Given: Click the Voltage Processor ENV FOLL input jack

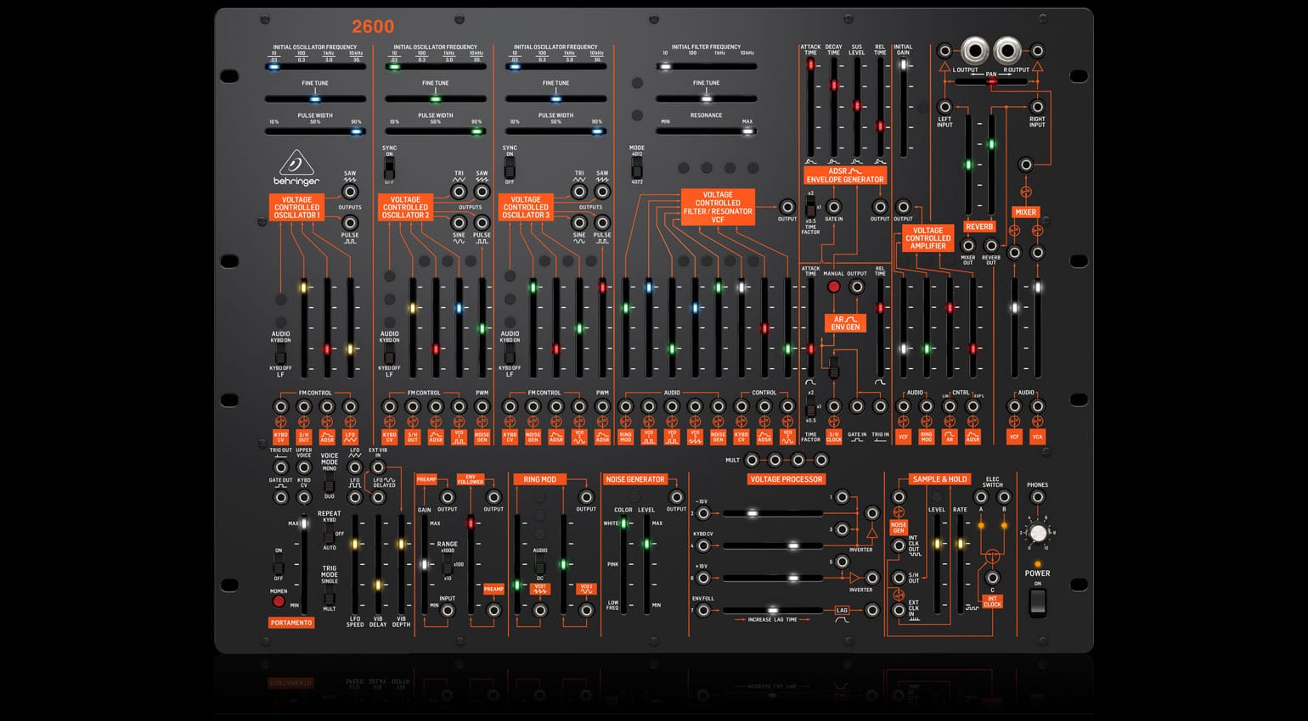Looking at the screenshot, I should [x=703, y=610].
